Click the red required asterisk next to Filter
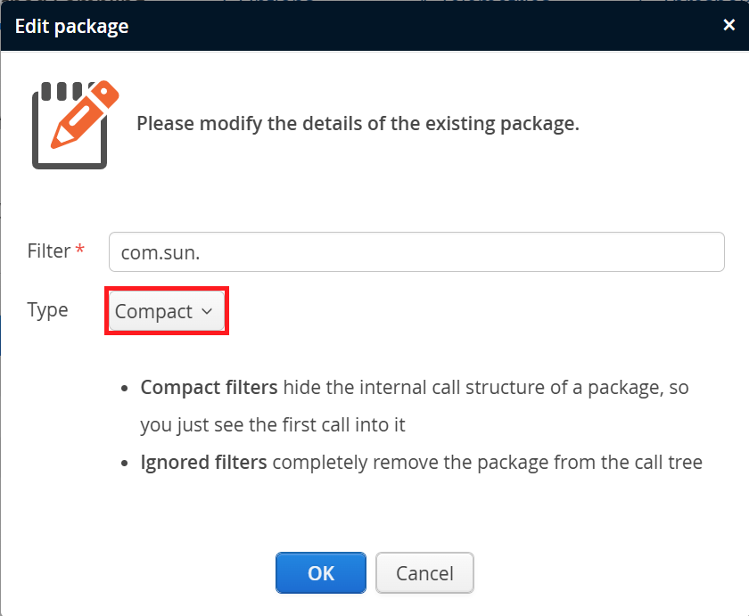The width and height of the screenshot is (749, 616). point(80,249)
